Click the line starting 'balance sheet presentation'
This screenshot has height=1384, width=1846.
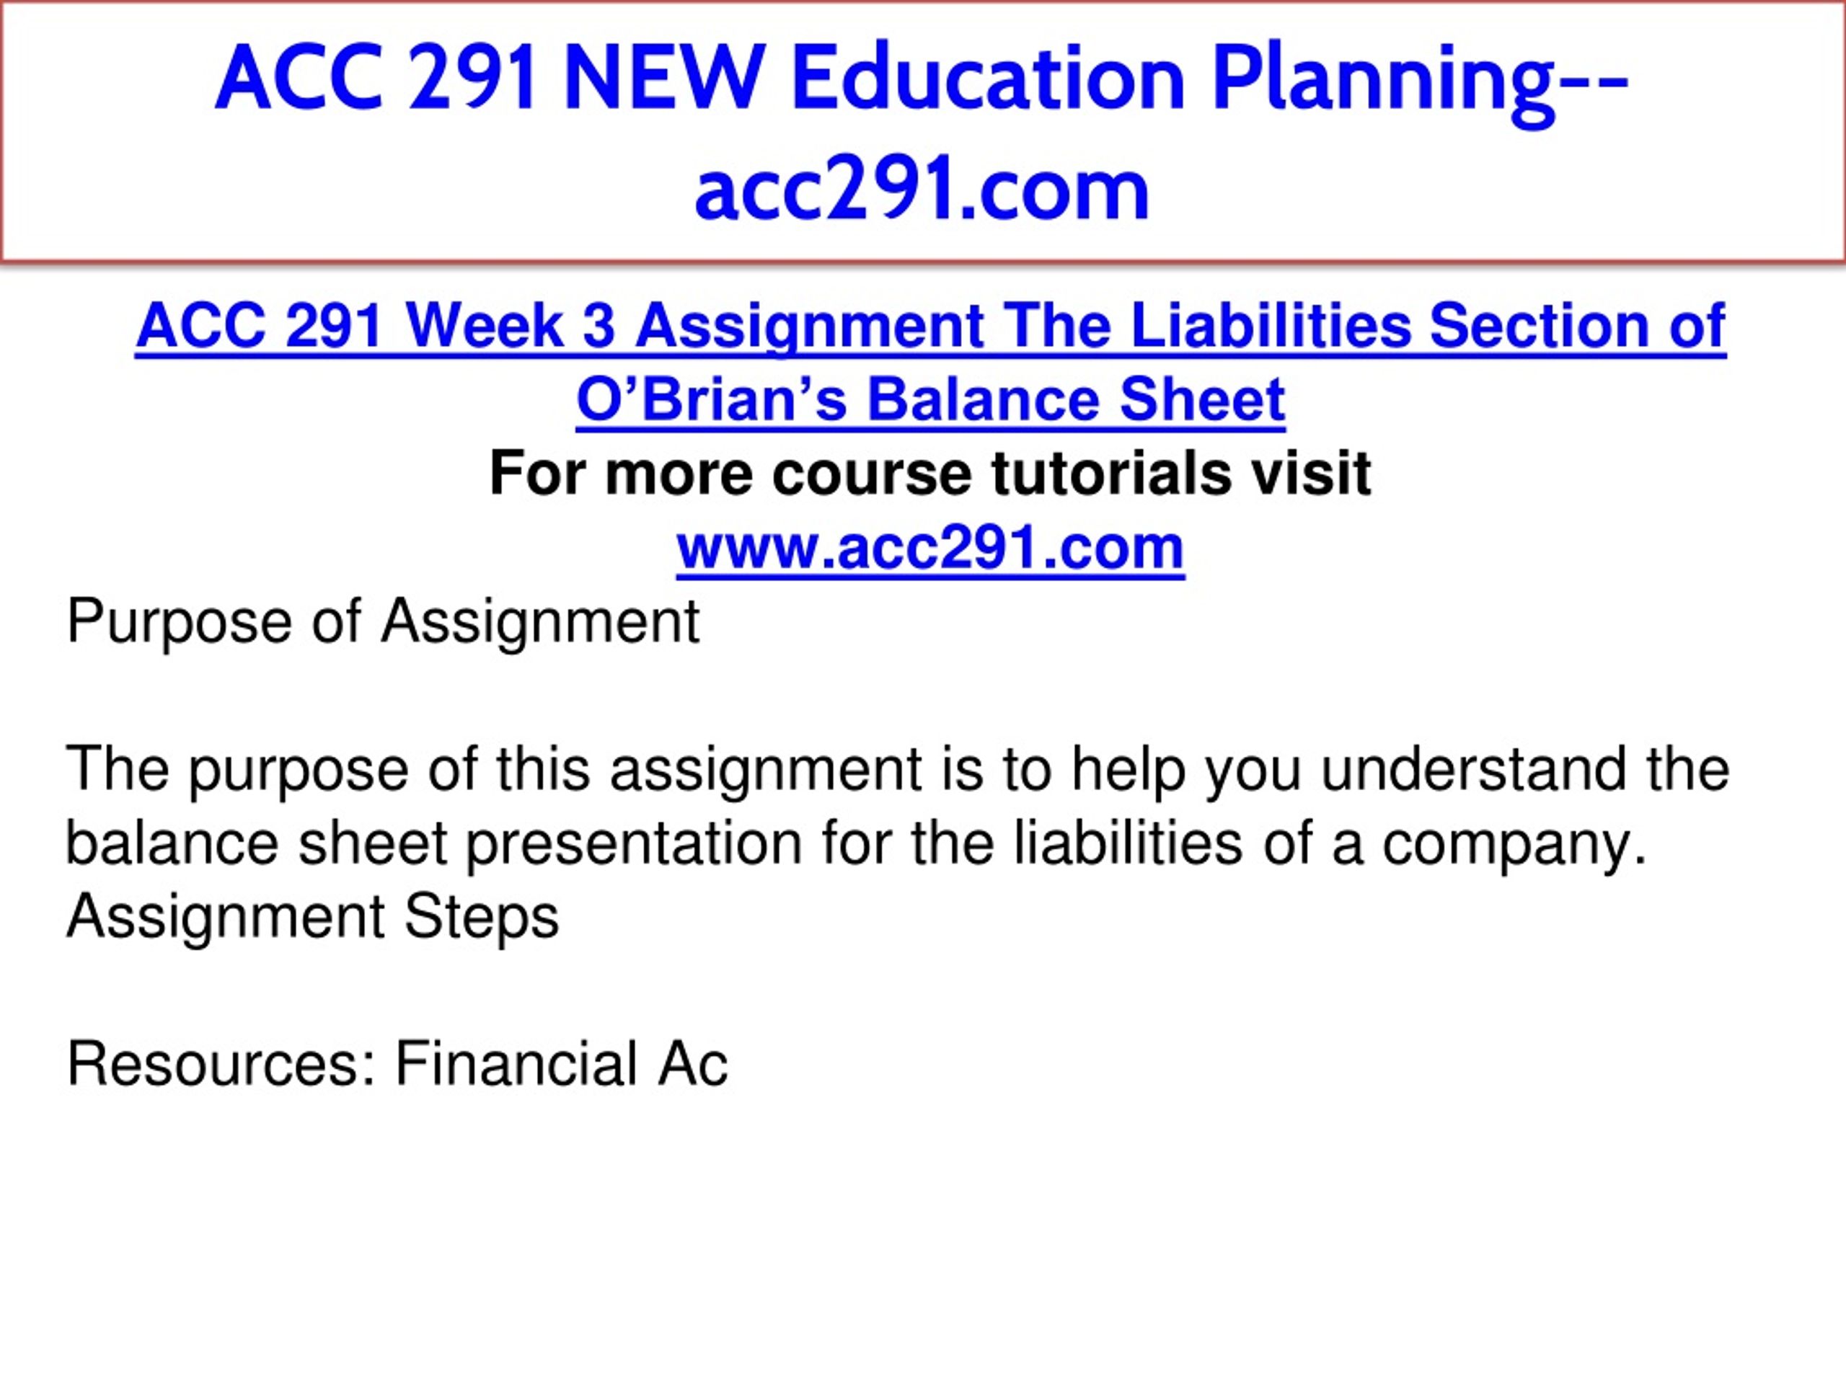click(857, 844)
